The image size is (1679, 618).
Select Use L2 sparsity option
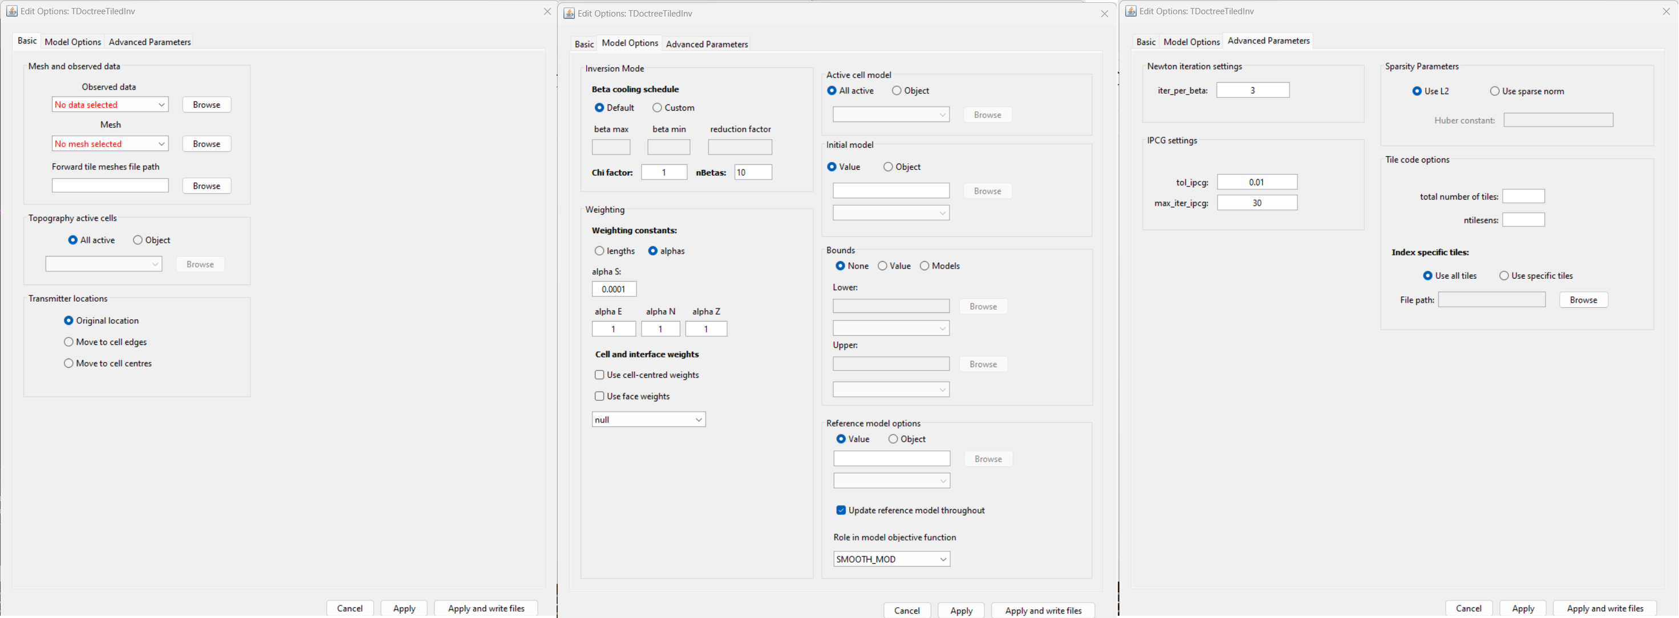(1430, 91)
